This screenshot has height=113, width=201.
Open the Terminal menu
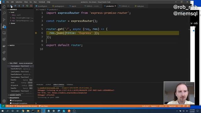(x=42, y=2)
